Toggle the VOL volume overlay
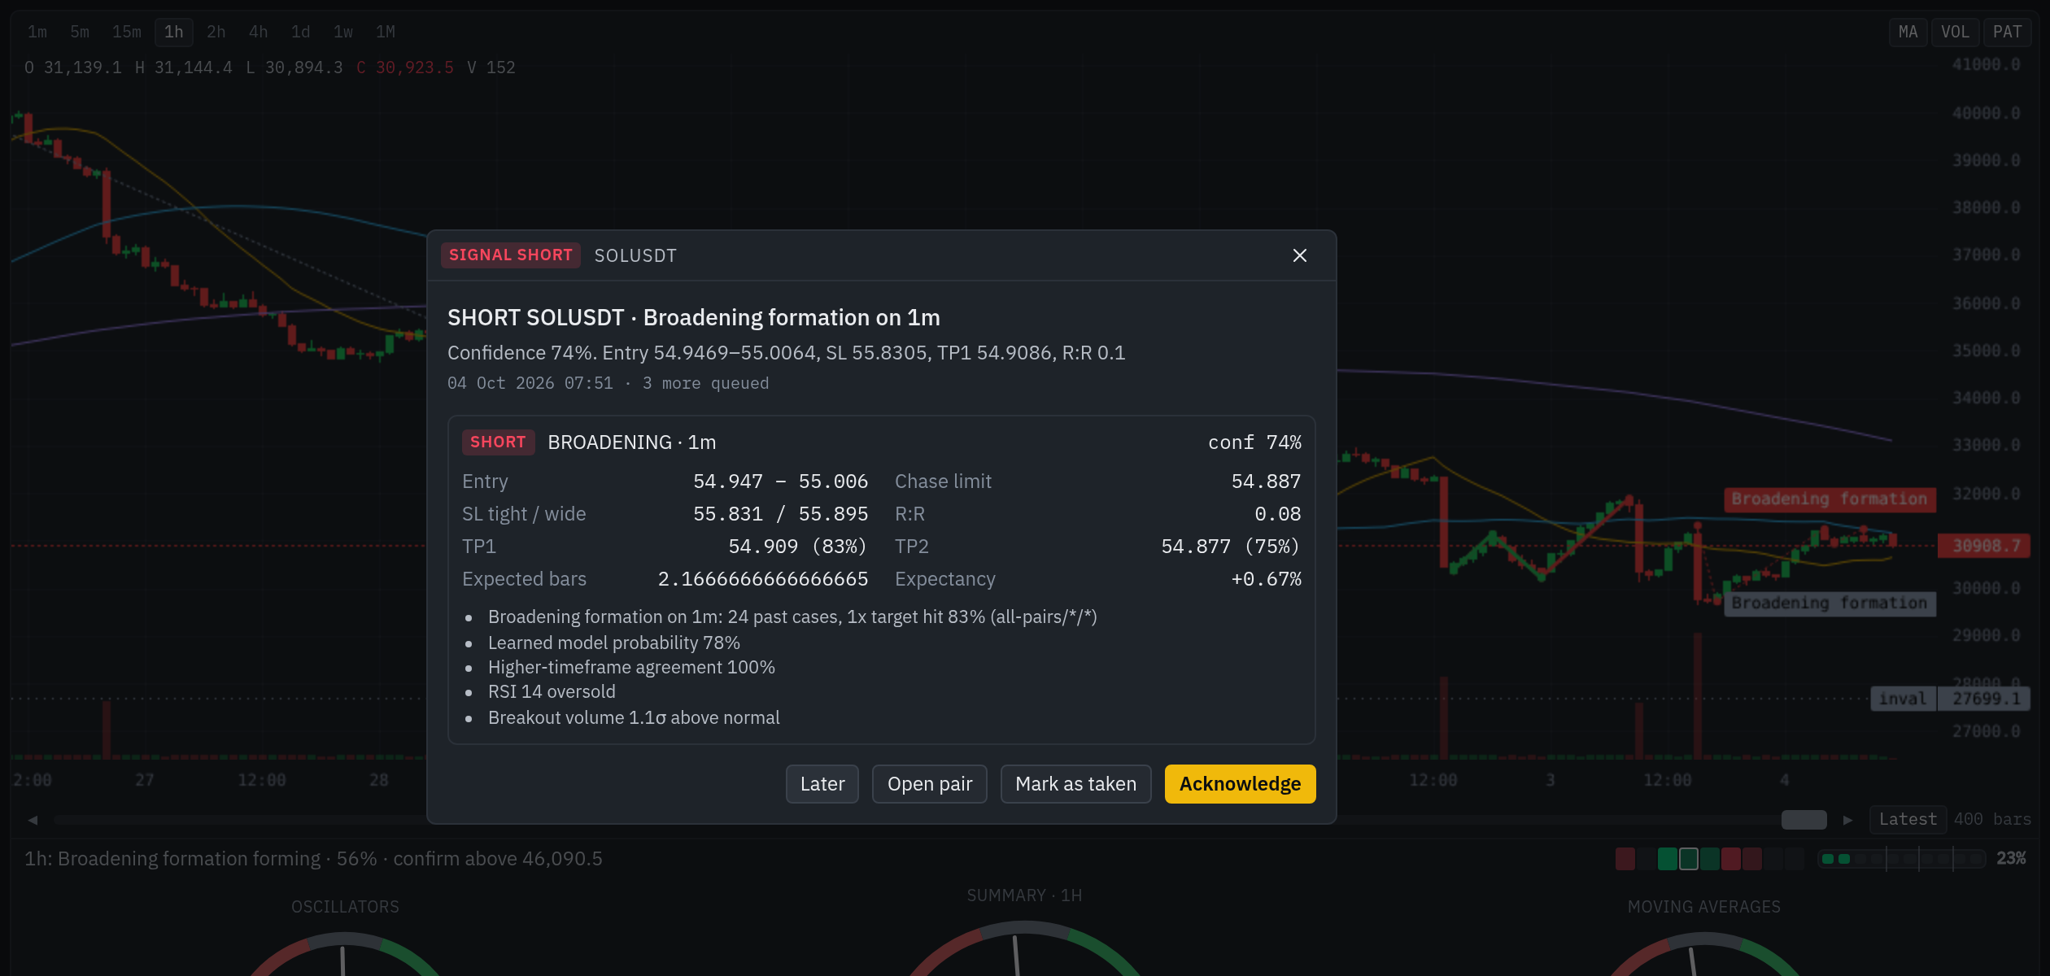The image size is (2050, 976). [1955, 32]
